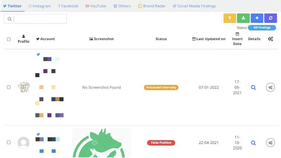View details of Processed Internally row
The image size is (281, 158).
pos(253,87)
